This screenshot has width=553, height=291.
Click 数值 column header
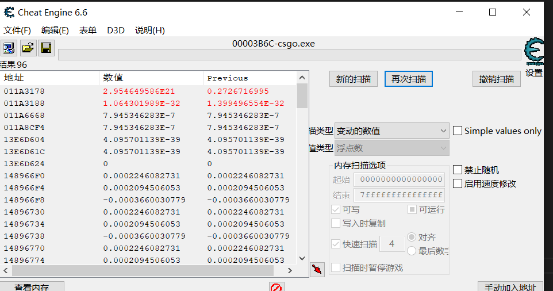[151, 78]
